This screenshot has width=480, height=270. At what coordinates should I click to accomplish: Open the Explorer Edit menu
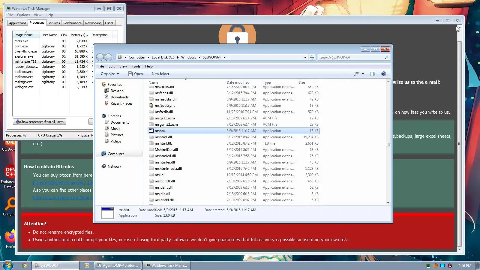pyautogui.click(x=112, y=66)
